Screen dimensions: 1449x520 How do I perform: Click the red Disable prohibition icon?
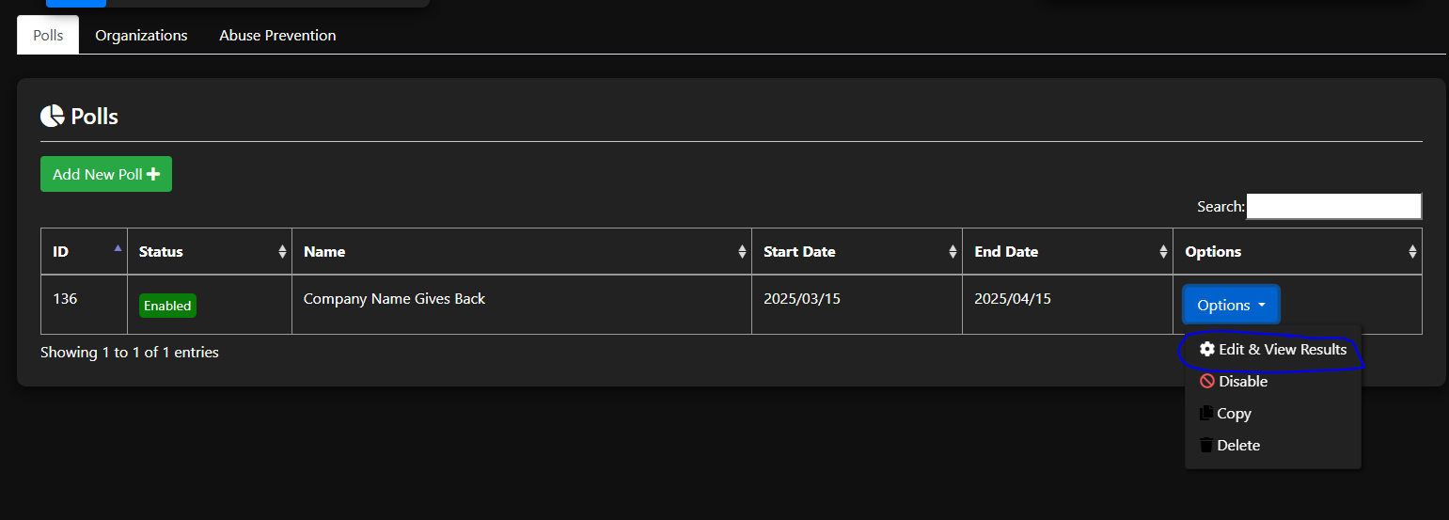tap(1207, 382)
